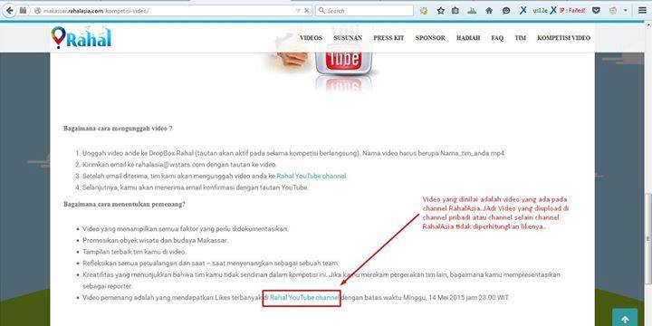This screenshot has height=326, width=652.
Task: Click text "Promosikan obyek wisata dan budaya Makassar."
Action: 155,240
